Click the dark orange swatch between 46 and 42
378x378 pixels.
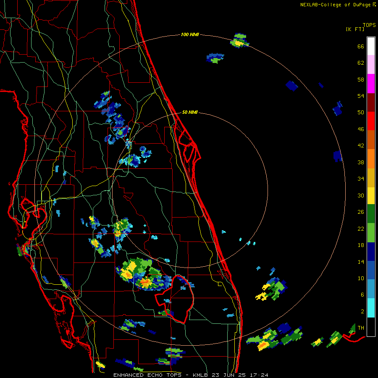[x=371, y=139]
